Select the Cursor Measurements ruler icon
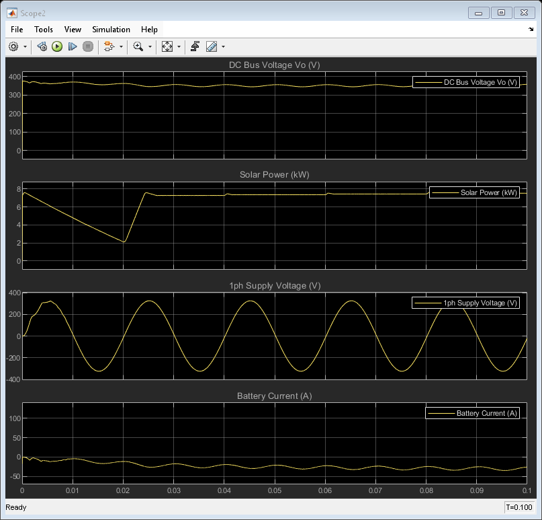This screenshot has height=520, width=542. (x=212, y=46)
